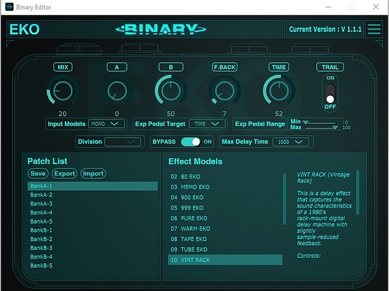Click the Binary Editor title bar app icon
The height and width of the screenshot is (291, 389).
click(x=9, y=7)
